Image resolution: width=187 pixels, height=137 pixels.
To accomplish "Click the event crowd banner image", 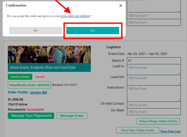I will tap(49, 54).
